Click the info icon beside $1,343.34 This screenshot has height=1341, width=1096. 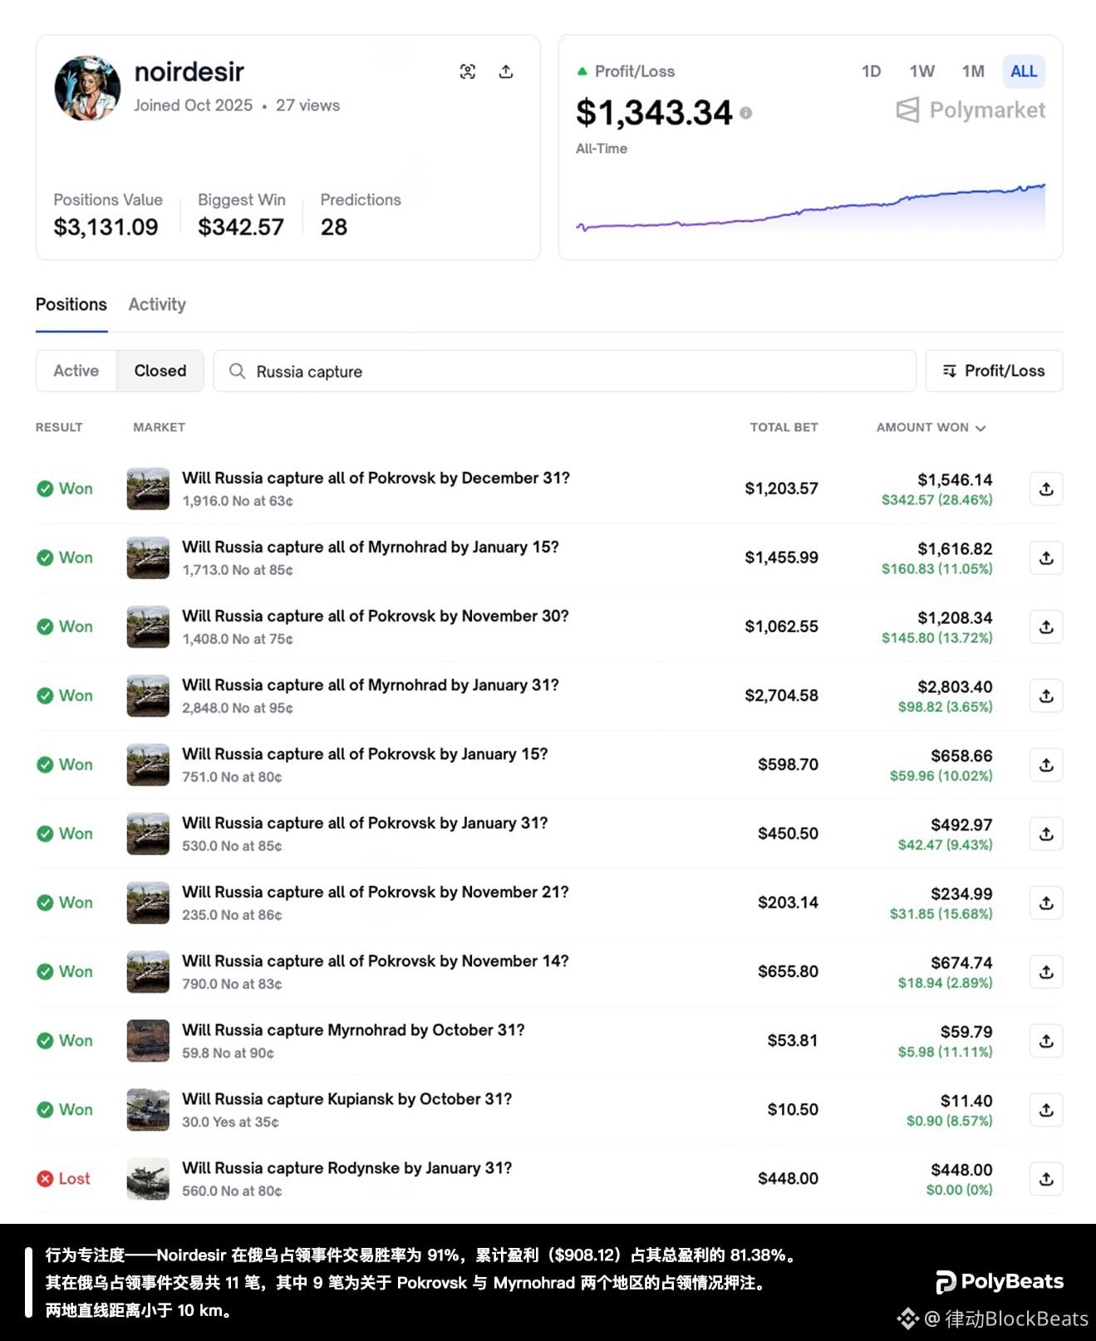[746, 113]
